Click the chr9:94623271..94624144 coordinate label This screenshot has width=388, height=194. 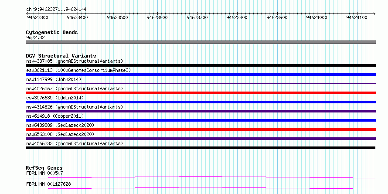point(56,10)
